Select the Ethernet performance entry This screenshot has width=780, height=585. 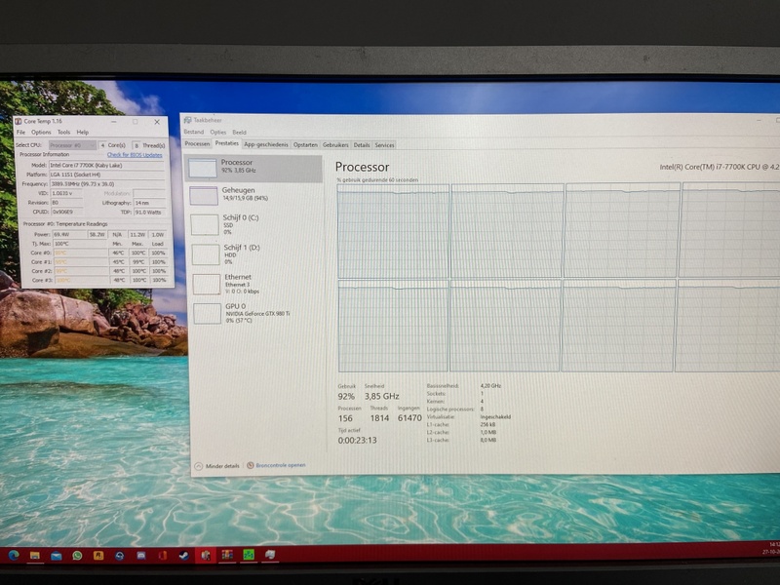point(254,284)
